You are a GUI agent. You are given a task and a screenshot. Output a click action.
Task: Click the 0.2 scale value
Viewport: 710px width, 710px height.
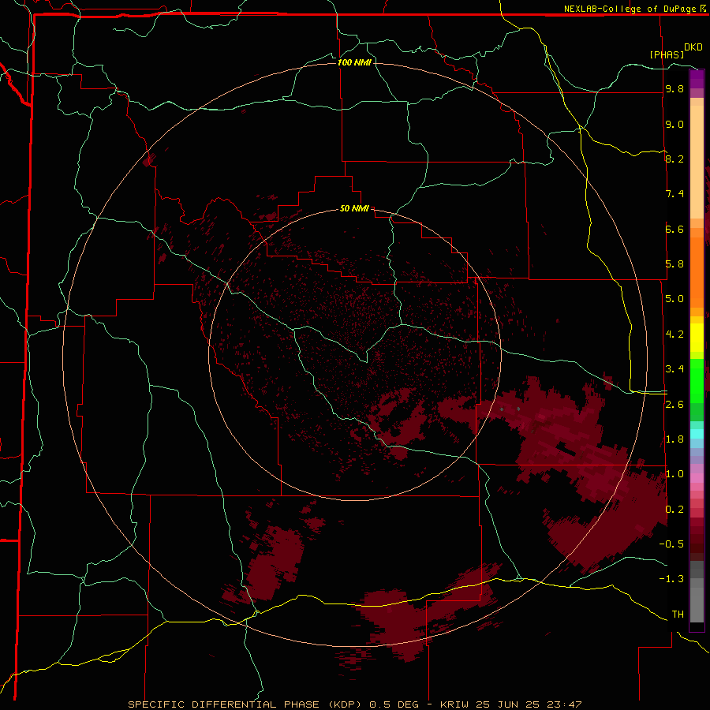coord(674,510)
